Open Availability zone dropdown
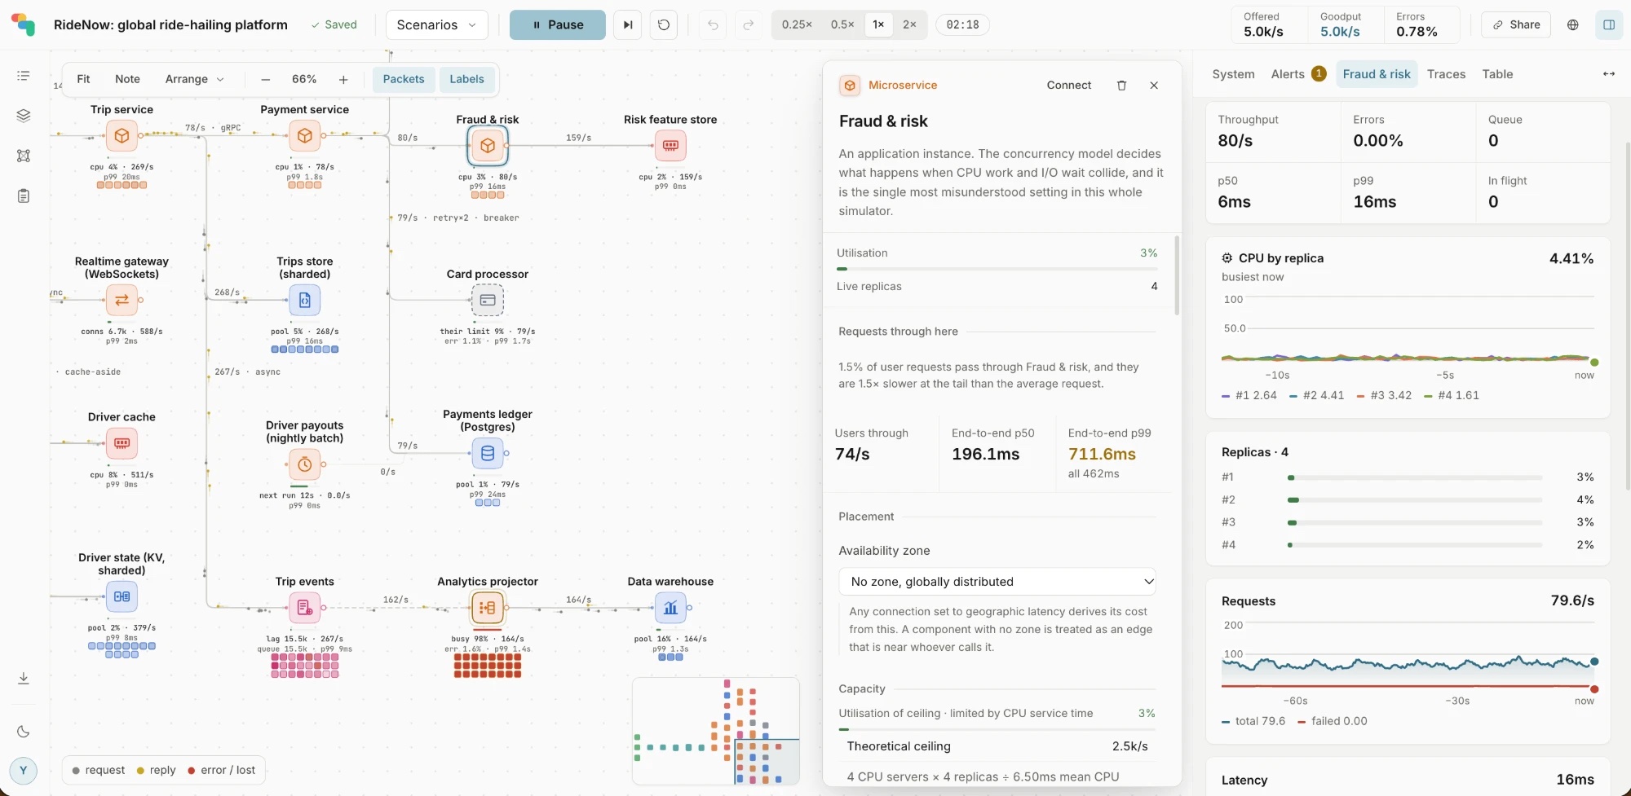The height and width of the screenshot is (796, 1631). [997, 582]
